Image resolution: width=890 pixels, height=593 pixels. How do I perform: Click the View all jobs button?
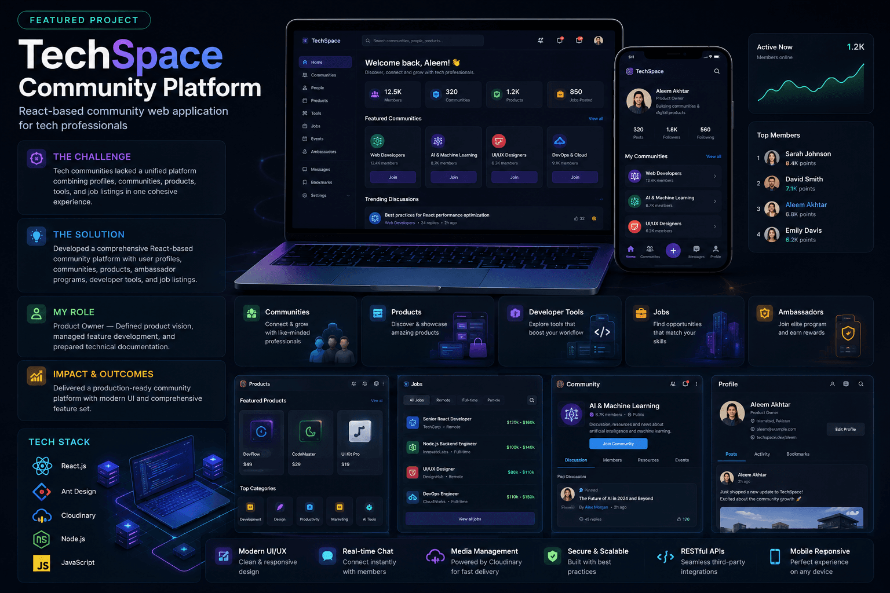click(470, 519)
